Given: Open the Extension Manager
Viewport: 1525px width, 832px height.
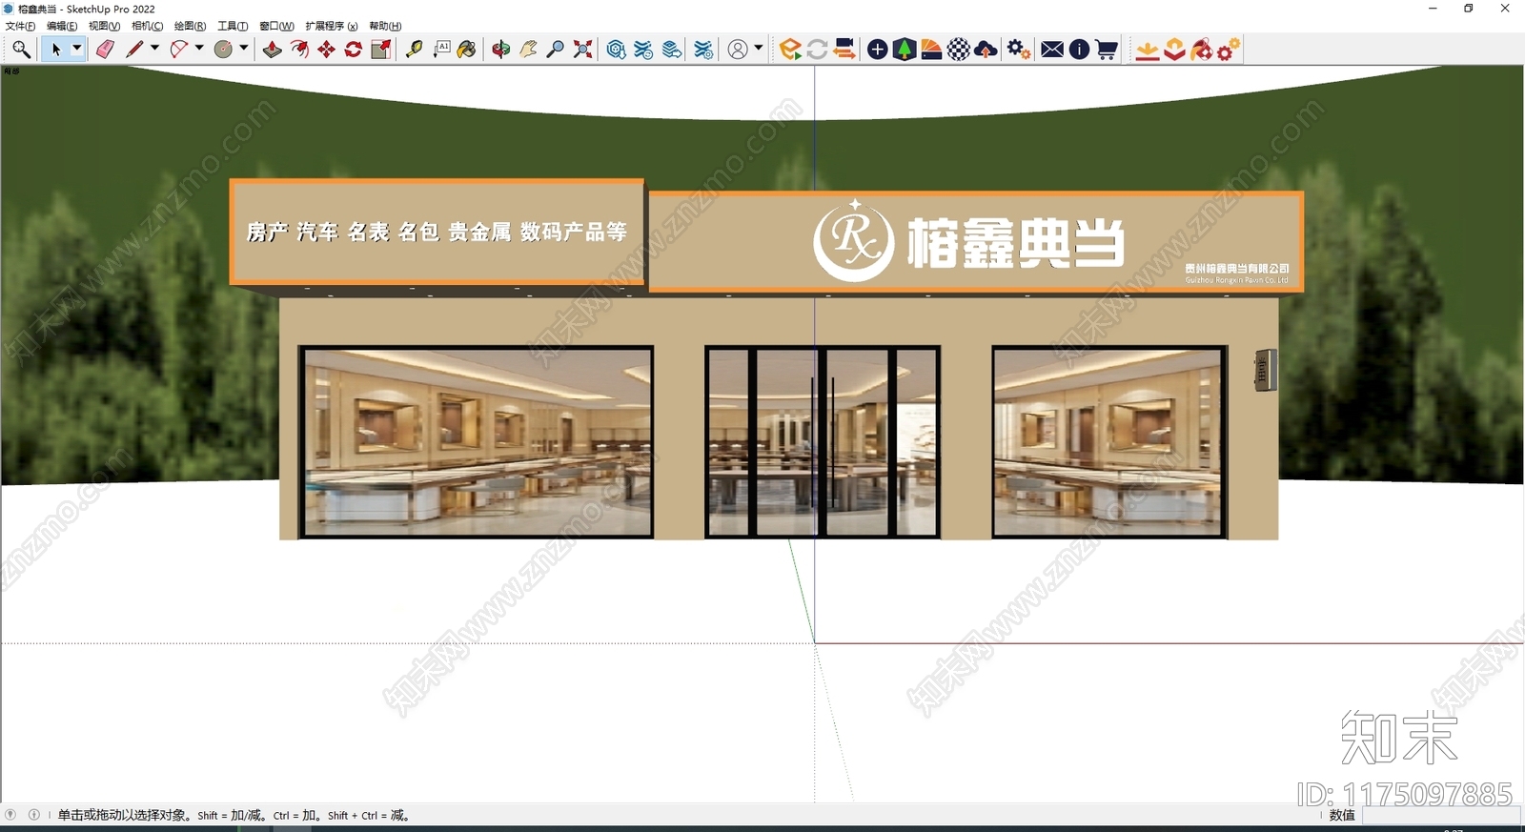Looking at the screenshot, I should (703, 50).
